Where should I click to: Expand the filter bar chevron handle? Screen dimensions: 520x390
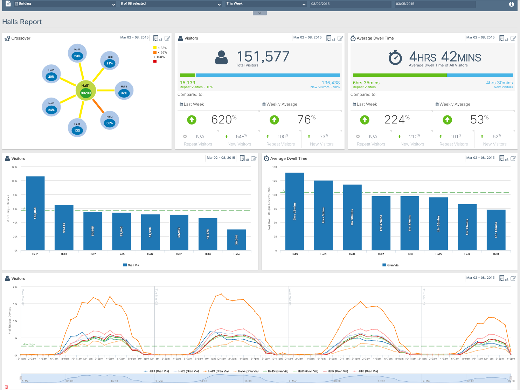pos(259,13)
